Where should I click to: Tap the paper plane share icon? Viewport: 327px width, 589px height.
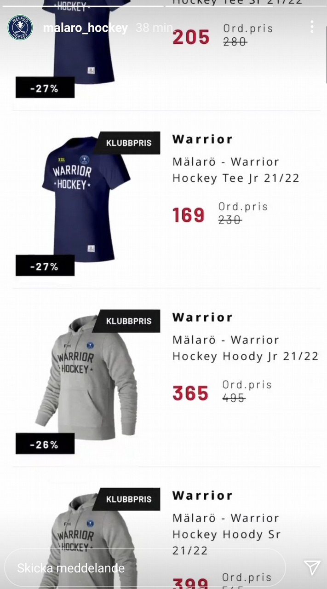coord(312,567)
